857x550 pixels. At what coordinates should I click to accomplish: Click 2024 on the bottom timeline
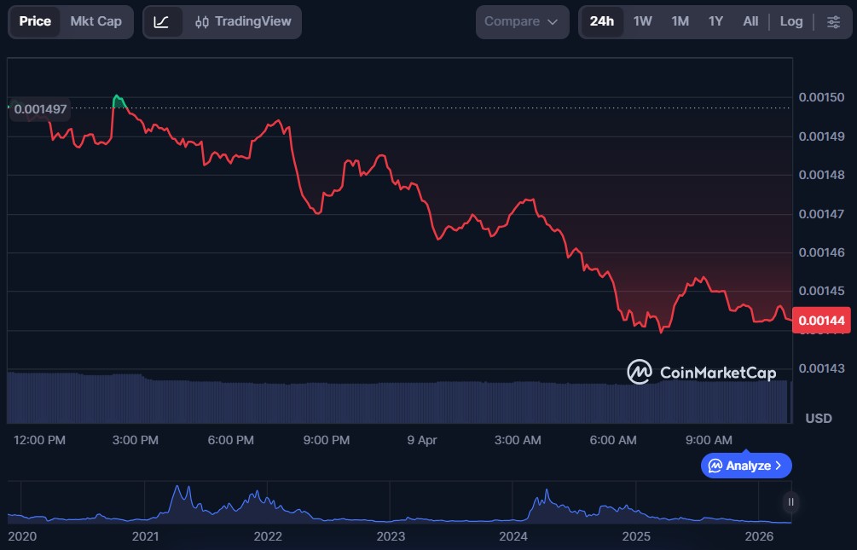tap(513, 536)
